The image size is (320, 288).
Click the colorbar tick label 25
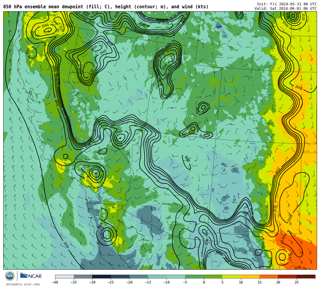(x=297, y=282)
